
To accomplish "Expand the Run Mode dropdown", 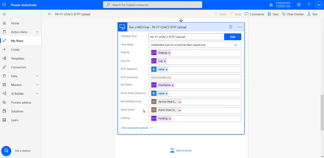I will [x=235, y=45].
